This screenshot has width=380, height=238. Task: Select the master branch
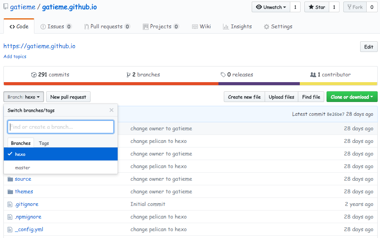(61, 167)
